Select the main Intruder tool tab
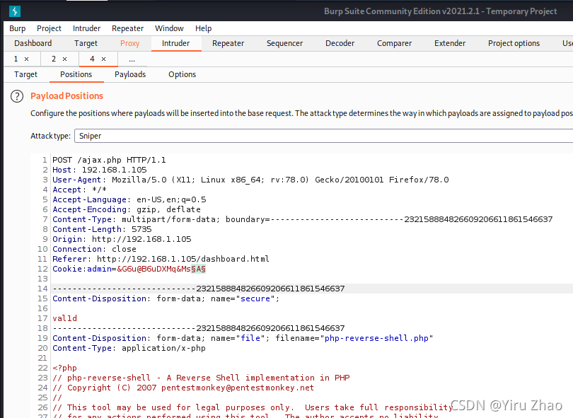The height and width of the screenshot is (418, 573). pyautogui.click(x=175, y=43)
